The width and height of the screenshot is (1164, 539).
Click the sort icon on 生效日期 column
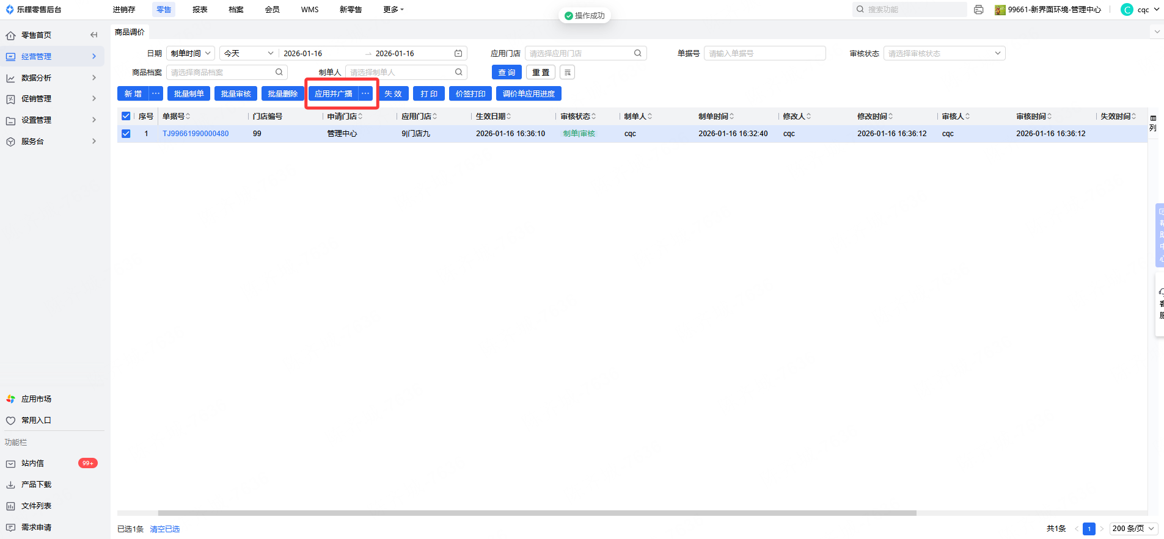[x=509, y=117]
